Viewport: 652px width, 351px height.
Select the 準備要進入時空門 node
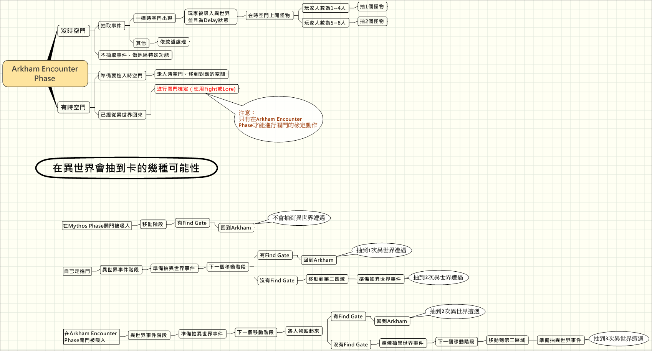click(x=122, y=75)
